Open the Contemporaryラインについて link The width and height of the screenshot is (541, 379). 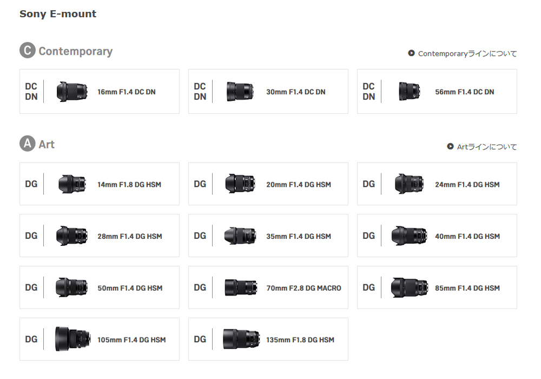[x=467, y=54]
